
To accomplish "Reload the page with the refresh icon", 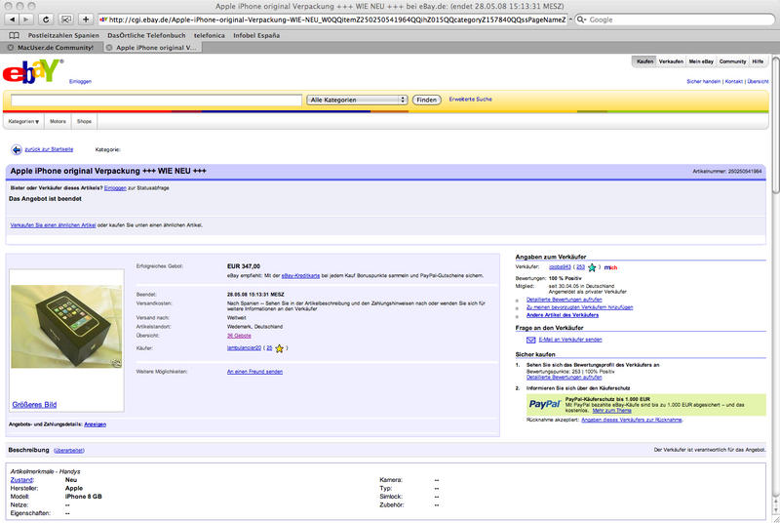I will click(x=46, y=20).
